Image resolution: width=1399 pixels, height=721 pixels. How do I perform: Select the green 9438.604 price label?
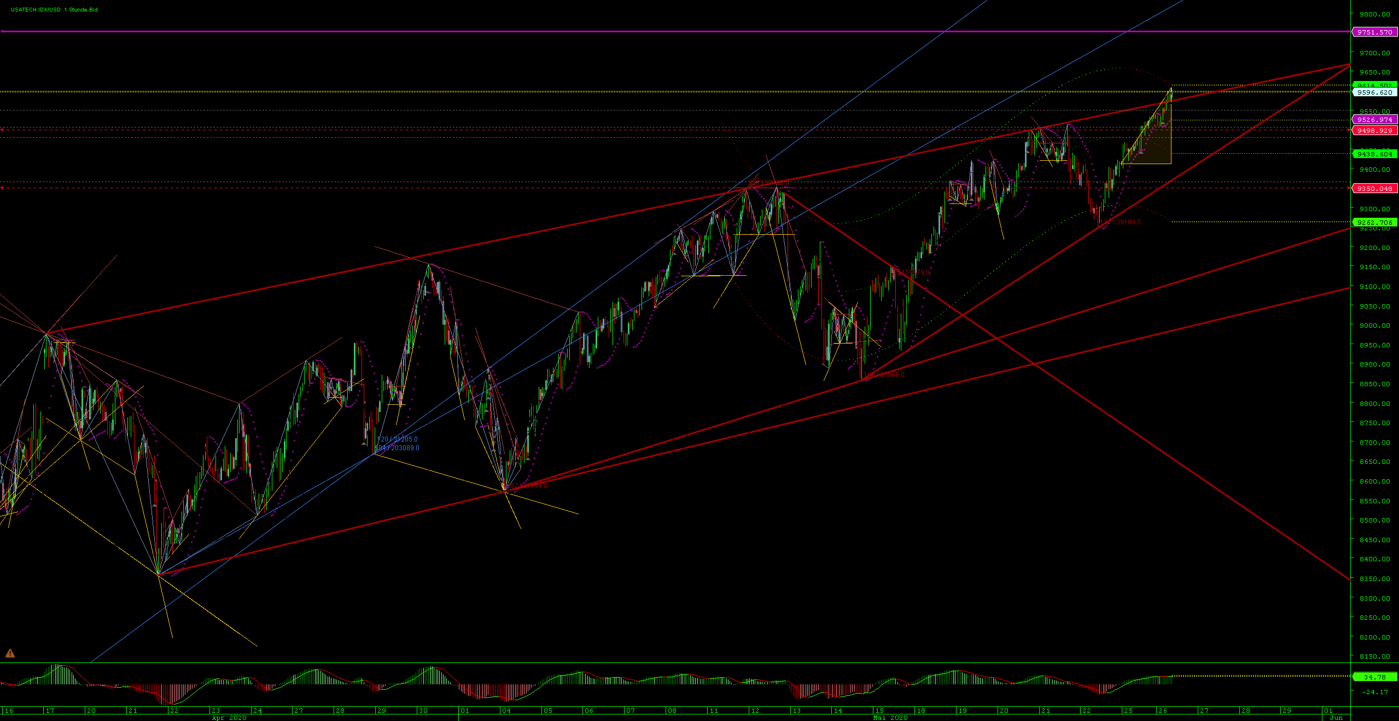1374,154
